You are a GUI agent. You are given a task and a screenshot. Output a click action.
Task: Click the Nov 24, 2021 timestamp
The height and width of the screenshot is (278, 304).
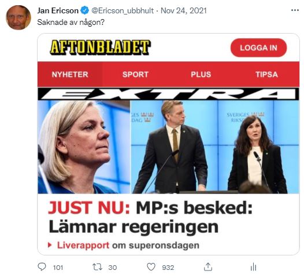(x=184, y=10)
